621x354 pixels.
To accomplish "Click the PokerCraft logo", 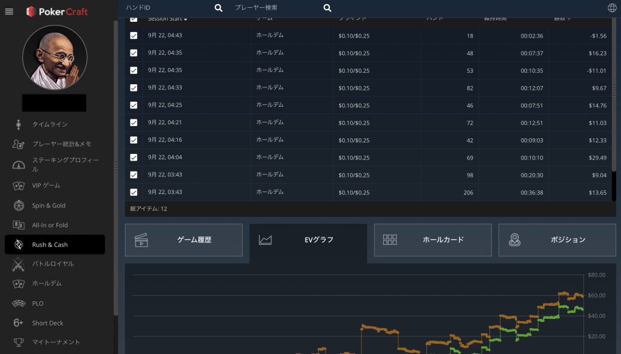I will (57, 12).
